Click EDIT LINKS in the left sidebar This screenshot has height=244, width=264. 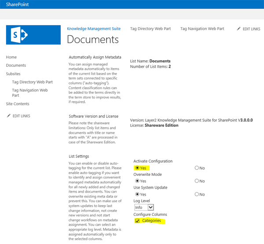pyautogui.click(x=22, y=116)
